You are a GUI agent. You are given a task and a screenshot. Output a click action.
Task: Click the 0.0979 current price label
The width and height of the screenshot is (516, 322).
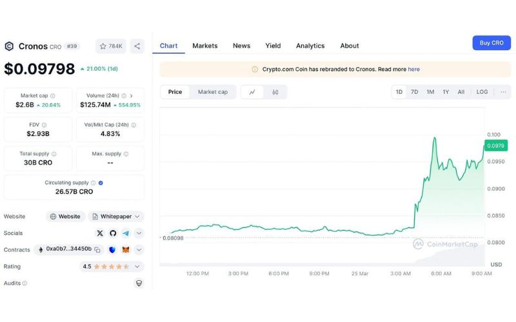pos(495,146)
